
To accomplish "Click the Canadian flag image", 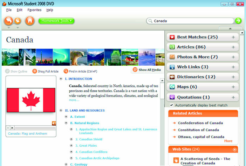I will pos(31,100).
